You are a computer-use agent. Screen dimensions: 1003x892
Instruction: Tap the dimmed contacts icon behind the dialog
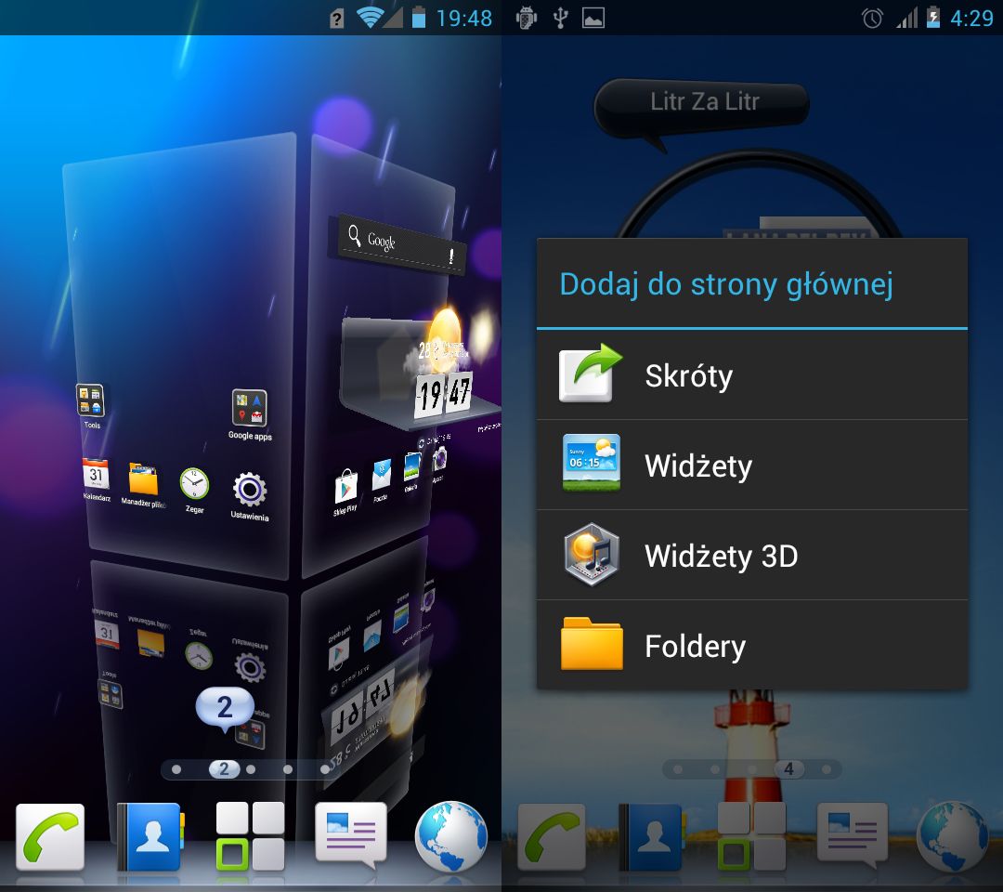pyautogui.click(x=652, y=837)
